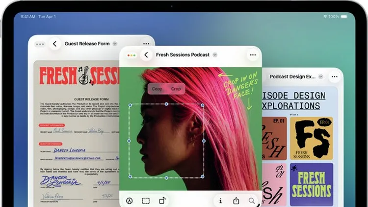Open purple Fresh Sessions cover thumbnail

click(x=312, y=184)
